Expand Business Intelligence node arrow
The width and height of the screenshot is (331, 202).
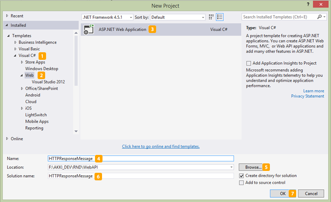[15, 42]
